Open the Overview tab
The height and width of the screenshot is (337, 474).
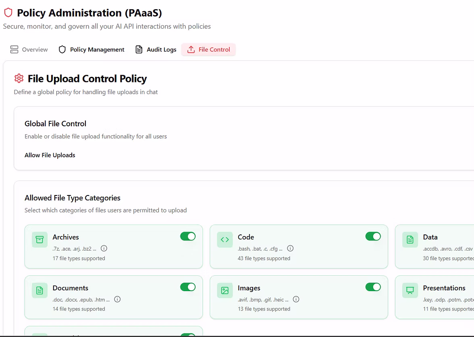pos(29,49)
